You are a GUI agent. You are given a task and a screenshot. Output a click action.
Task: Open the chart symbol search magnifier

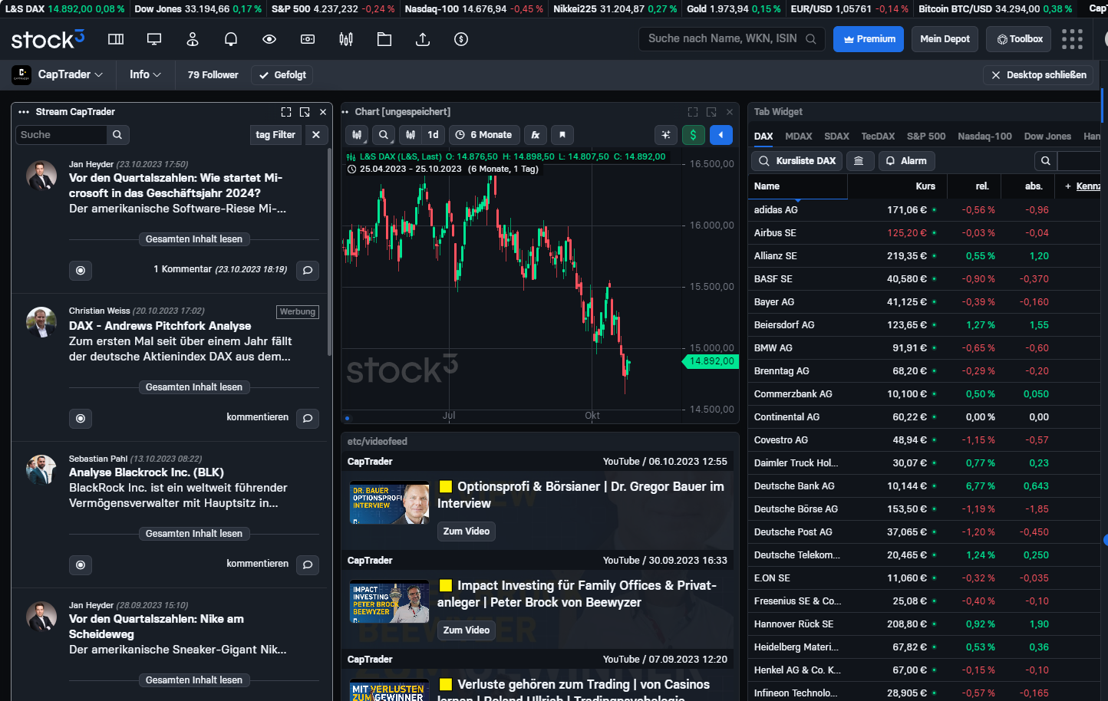pos(384,135)
